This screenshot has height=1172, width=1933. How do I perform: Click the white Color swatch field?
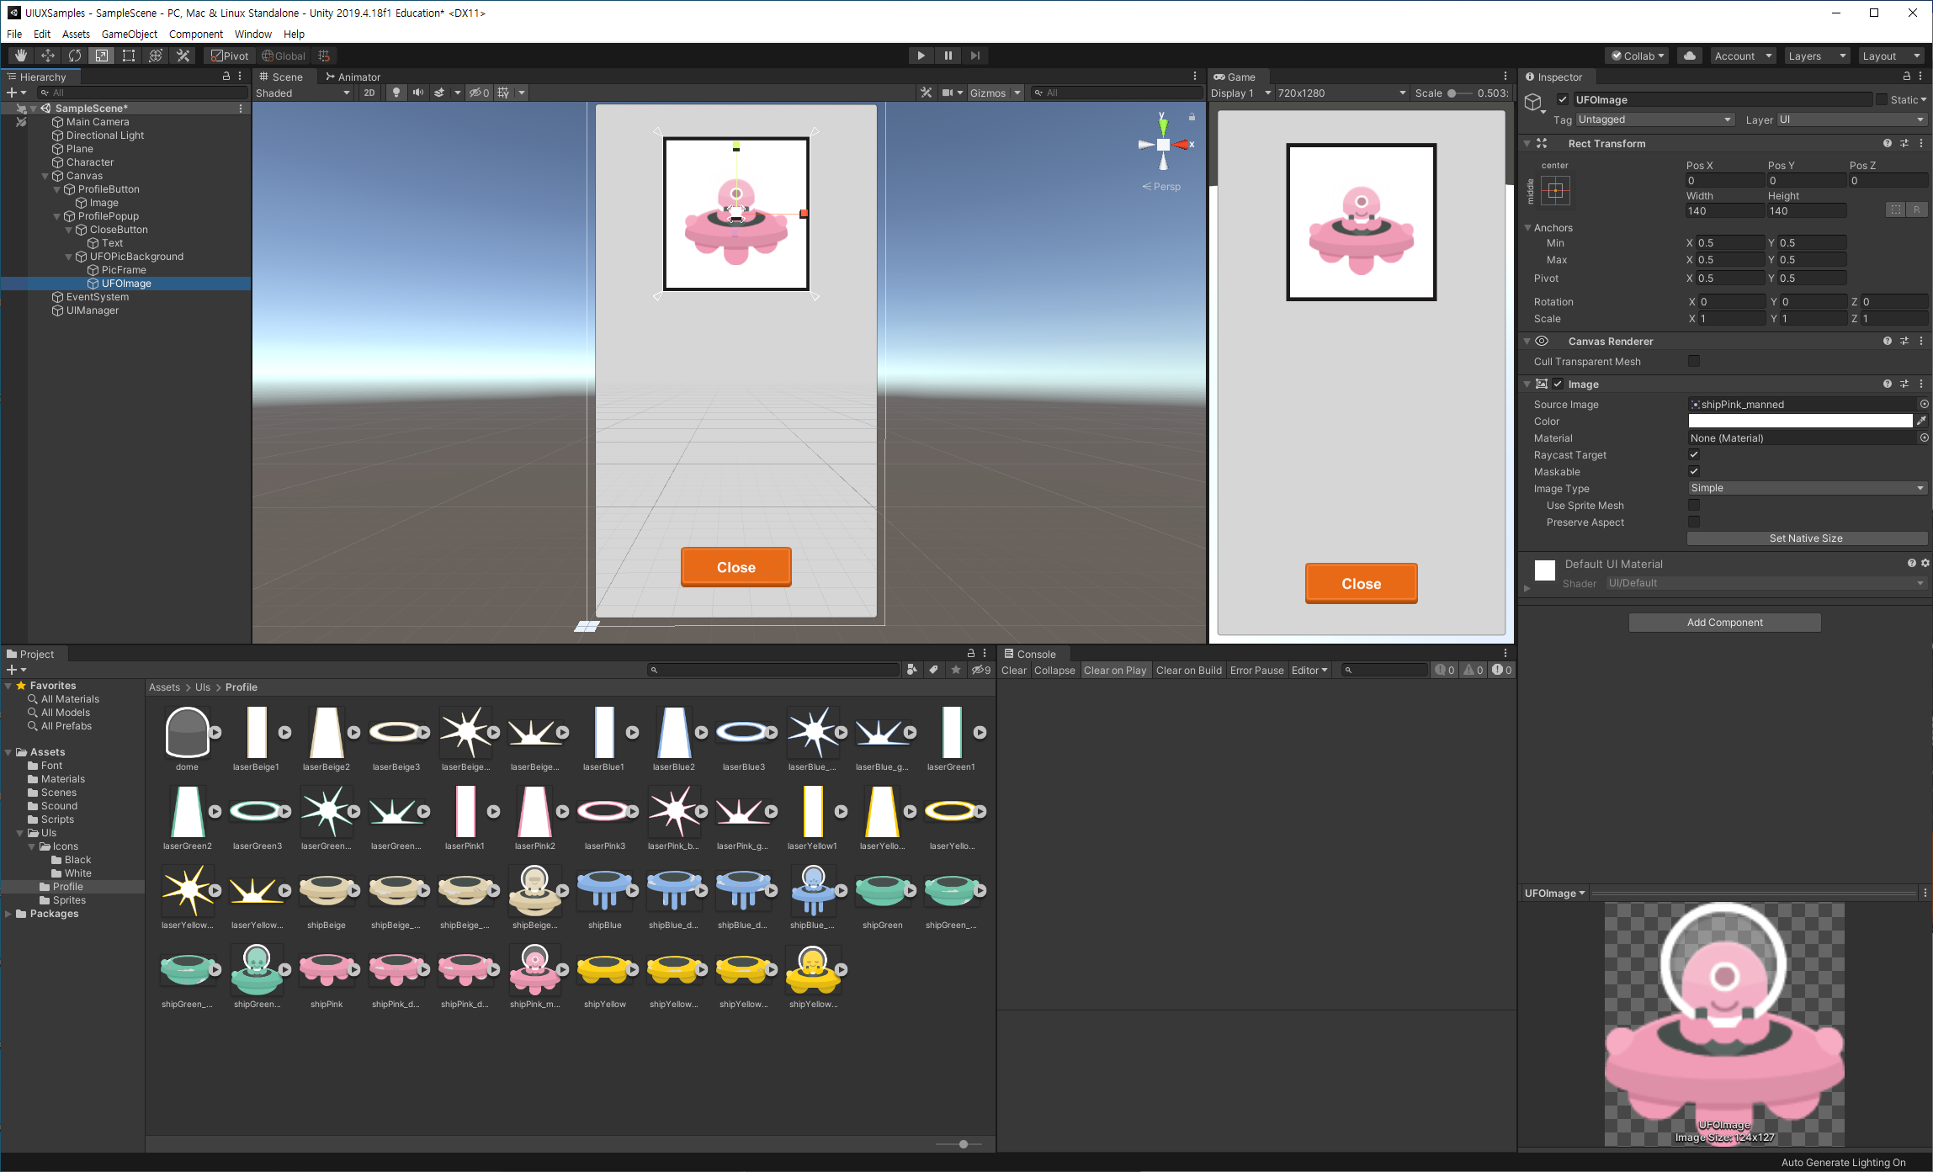1799,421
